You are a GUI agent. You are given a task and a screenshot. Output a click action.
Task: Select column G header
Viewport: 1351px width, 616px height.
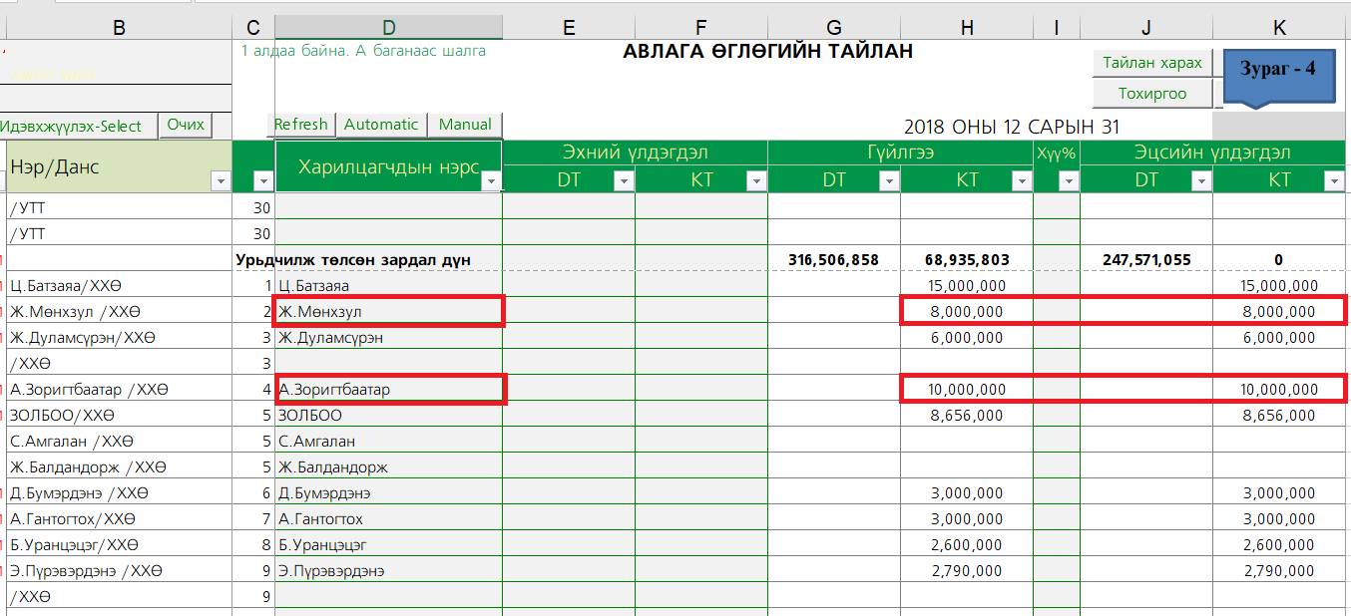pyautogui.click(x=833, y=28)
